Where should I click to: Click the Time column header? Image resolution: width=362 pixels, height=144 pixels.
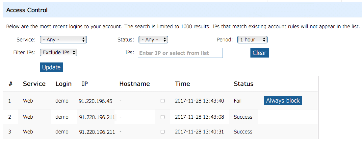coord(182,84)
